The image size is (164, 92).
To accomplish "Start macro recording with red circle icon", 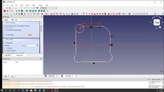I will click(x=5, y=11).
